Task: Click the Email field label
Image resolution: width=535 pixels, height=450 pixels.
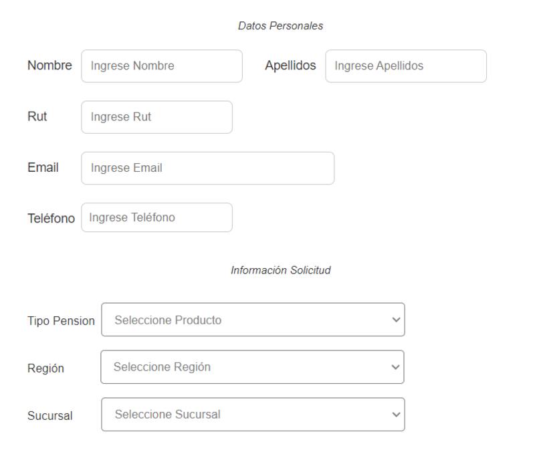Action: pos(43,167)
